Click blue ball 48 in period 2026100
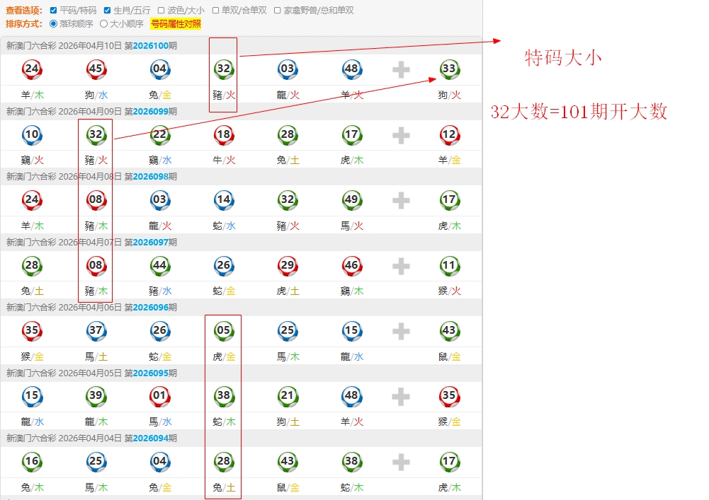709x500 pixels. (x=351, y=69)
